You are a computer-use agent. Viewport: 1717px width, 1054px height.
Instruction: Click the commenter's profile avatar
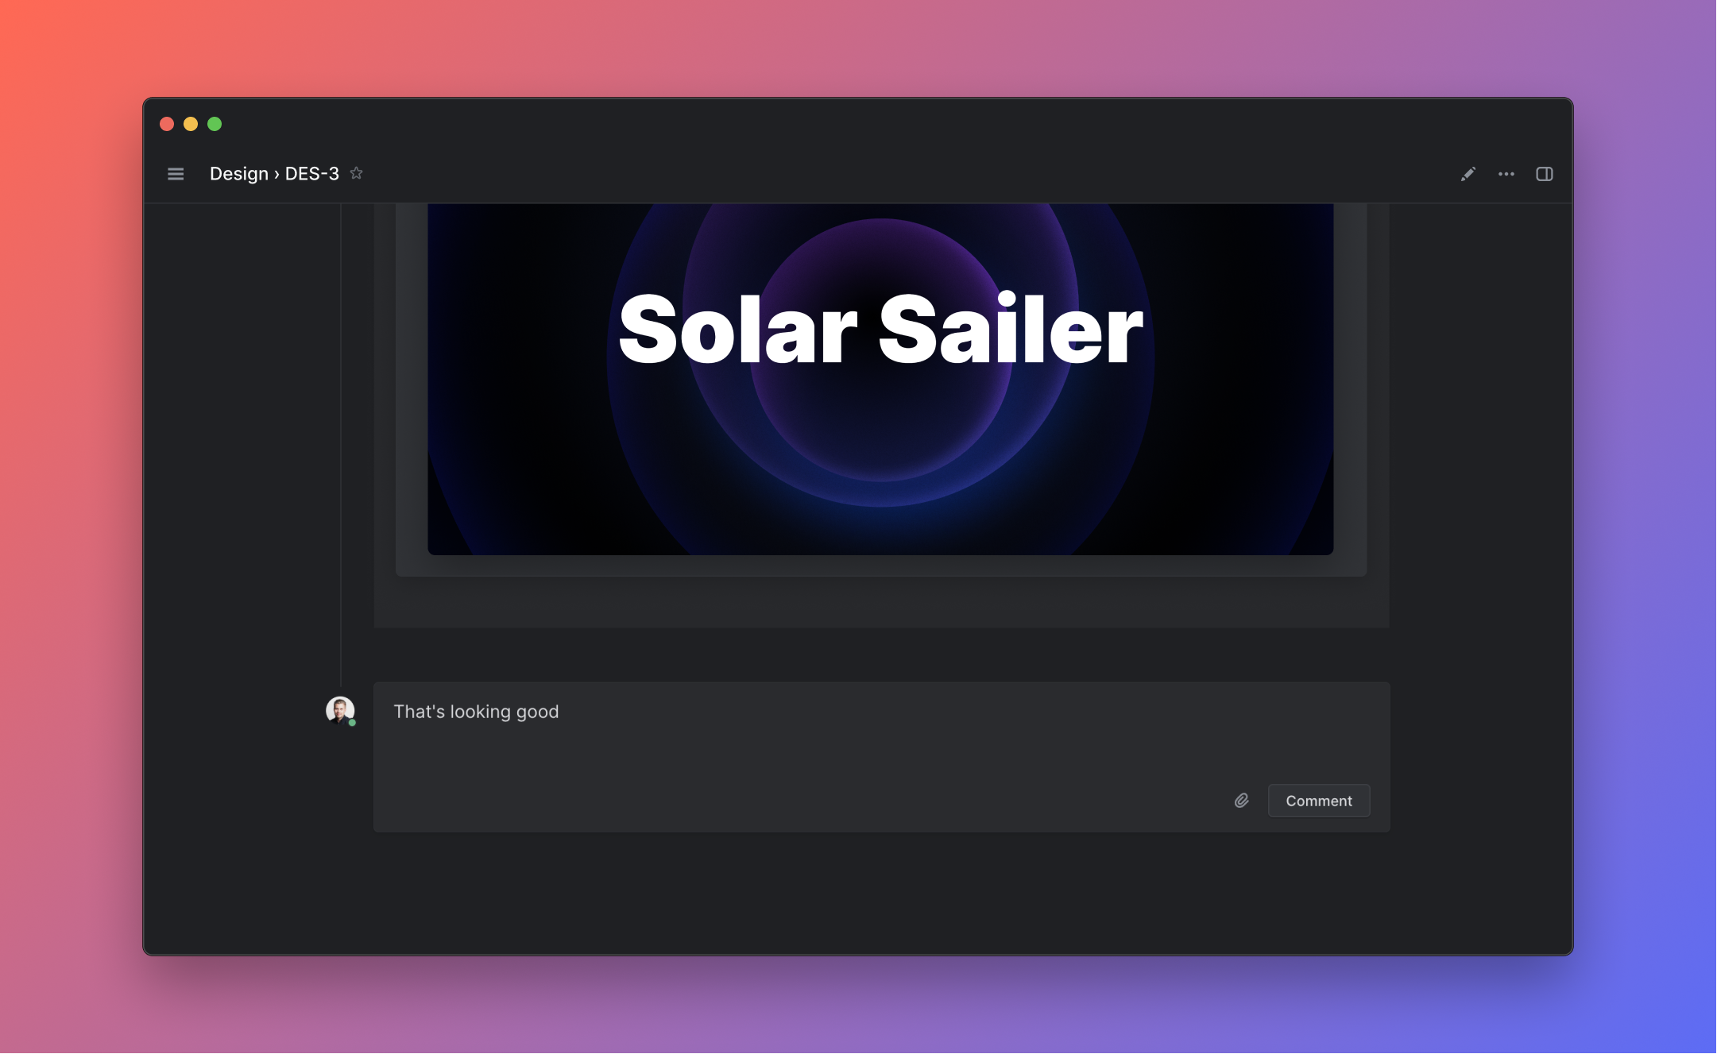coord(339,708)
